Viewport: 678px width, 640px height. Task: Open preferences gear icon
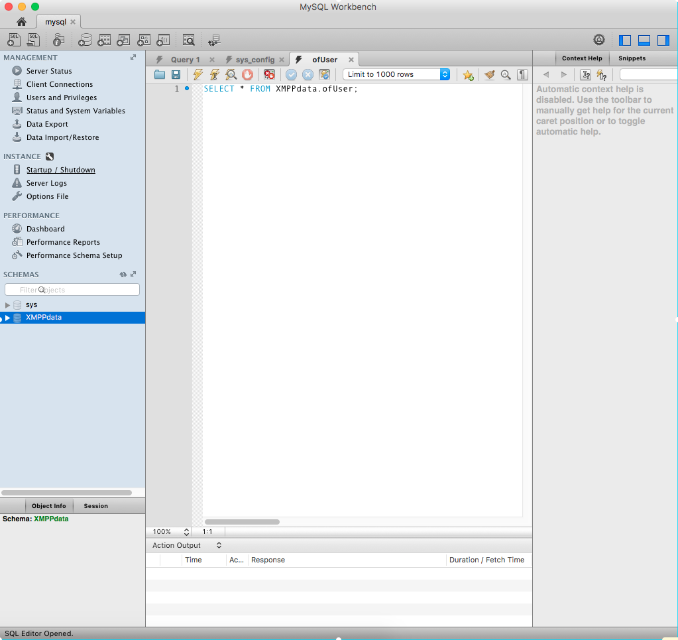599,40
